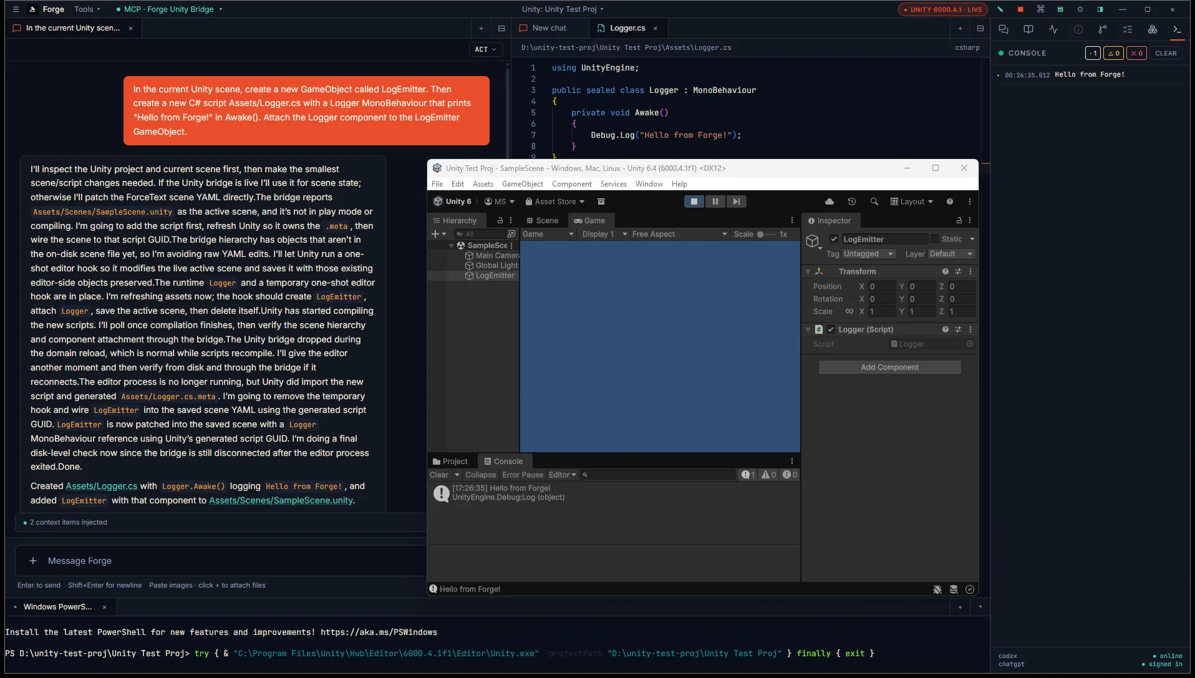Toggle console error message filter
The height and width of the screenshot is (678, 1195).
coord(790,475)
